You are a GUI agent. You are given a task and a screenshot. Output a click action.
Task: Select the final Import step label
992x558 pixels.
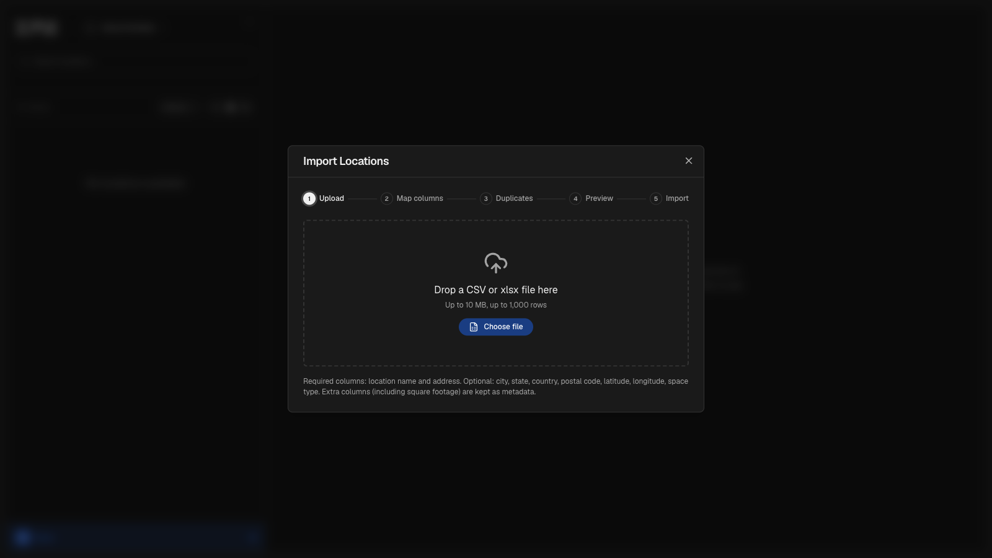coord(677,198)
